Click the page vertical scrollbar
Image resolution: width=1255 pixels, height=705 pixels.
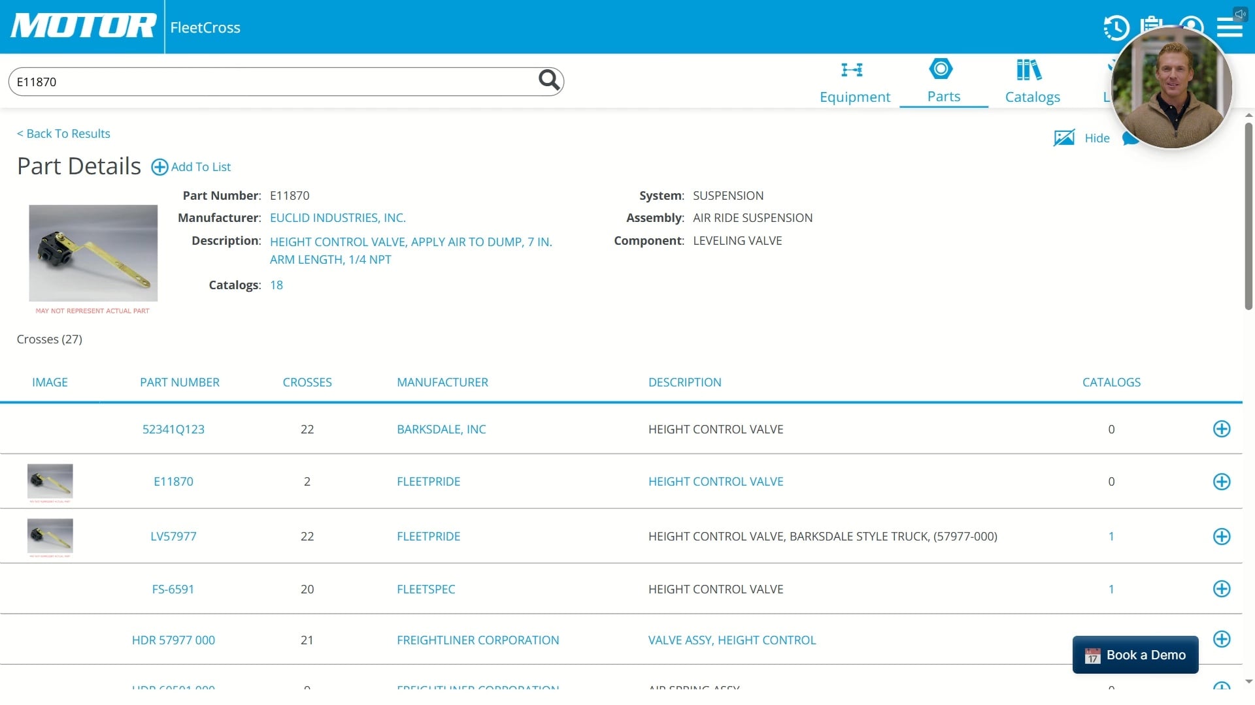(x=1248, y=215)
